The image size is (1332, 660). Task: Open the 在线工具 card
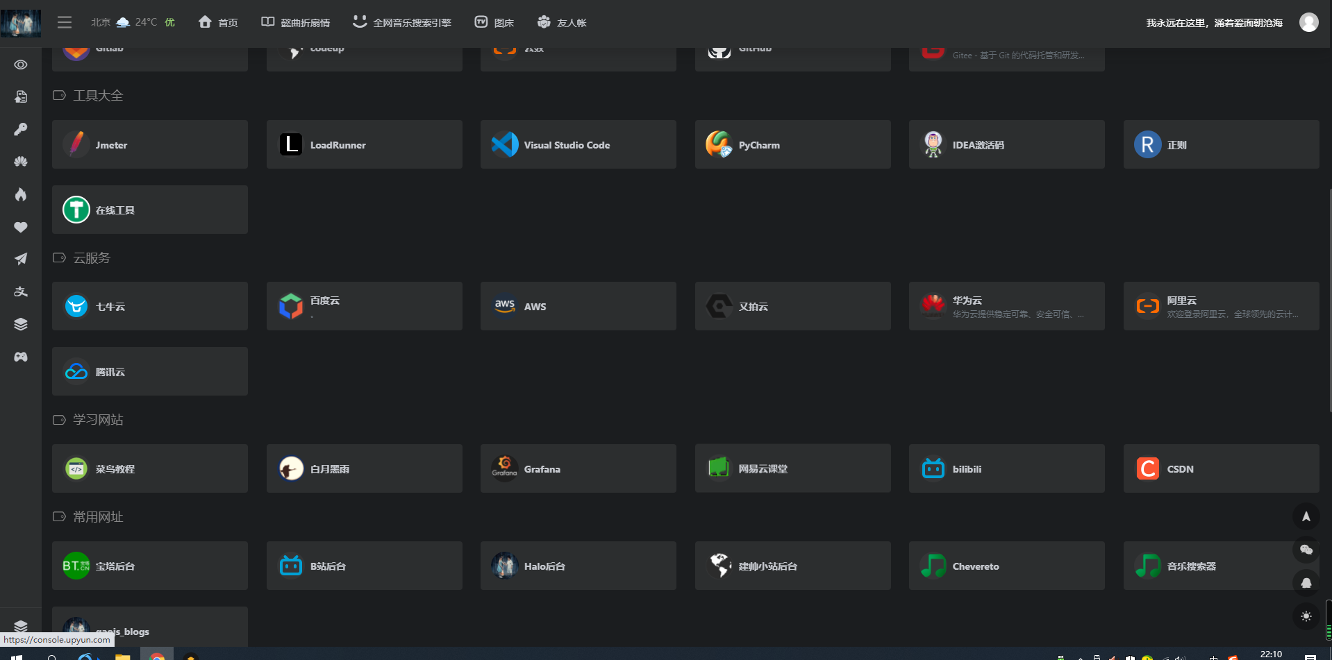tap(150, 210)
